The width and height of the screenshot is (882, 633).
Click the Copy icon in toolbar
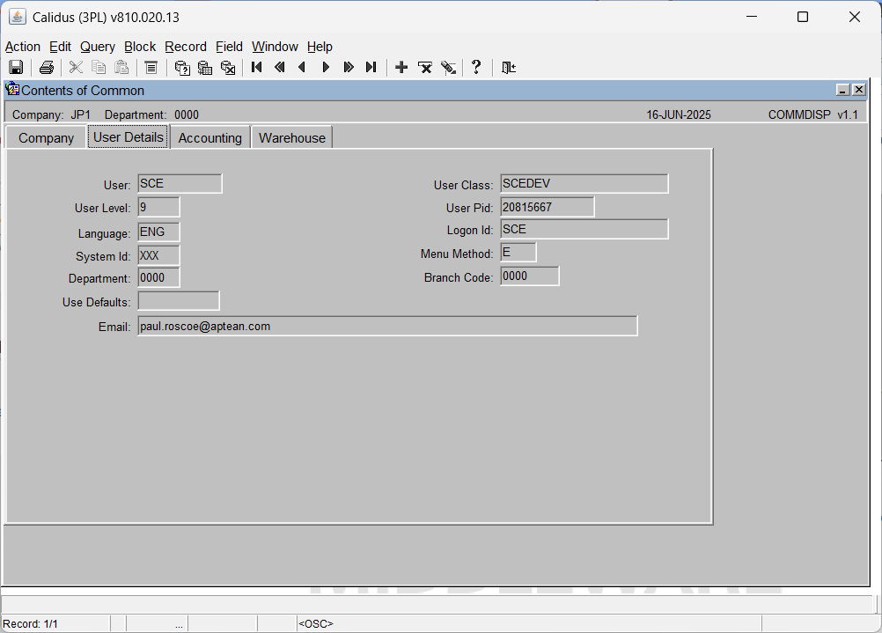click(99, 68)
